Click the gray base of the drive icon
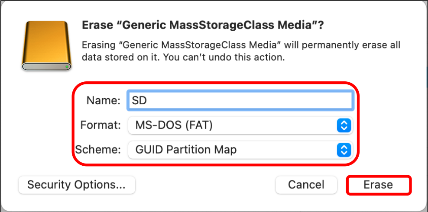The width and height of the screenshot is (428, 212). 46,67
